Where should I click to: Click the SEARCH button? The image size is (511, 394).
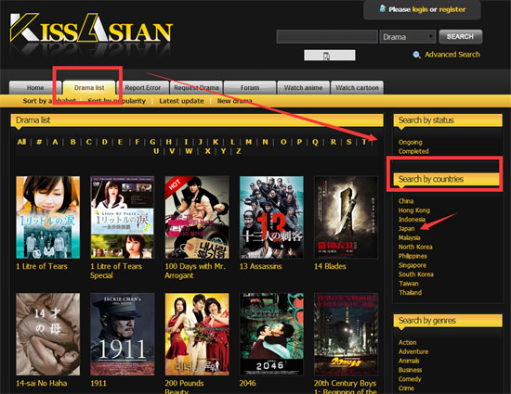click(x=460, y=36)
